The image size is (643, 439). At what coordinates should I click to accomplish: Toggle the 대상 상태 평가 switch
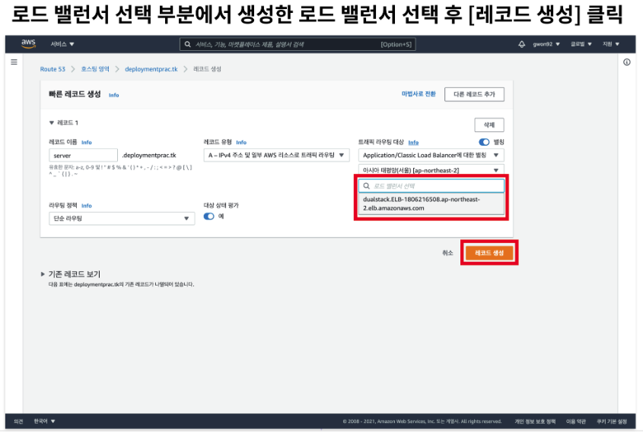[x=208, y=216]
